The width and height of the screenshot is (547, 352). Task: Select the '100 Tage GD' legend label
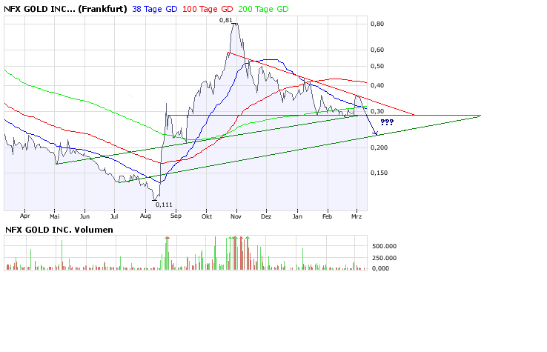(208, 9)
